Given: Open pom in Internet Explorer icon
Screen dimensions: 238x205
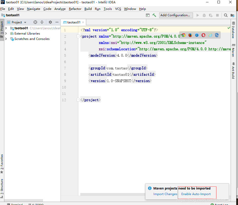Looking at the screenshot, I should coord(210,35).
